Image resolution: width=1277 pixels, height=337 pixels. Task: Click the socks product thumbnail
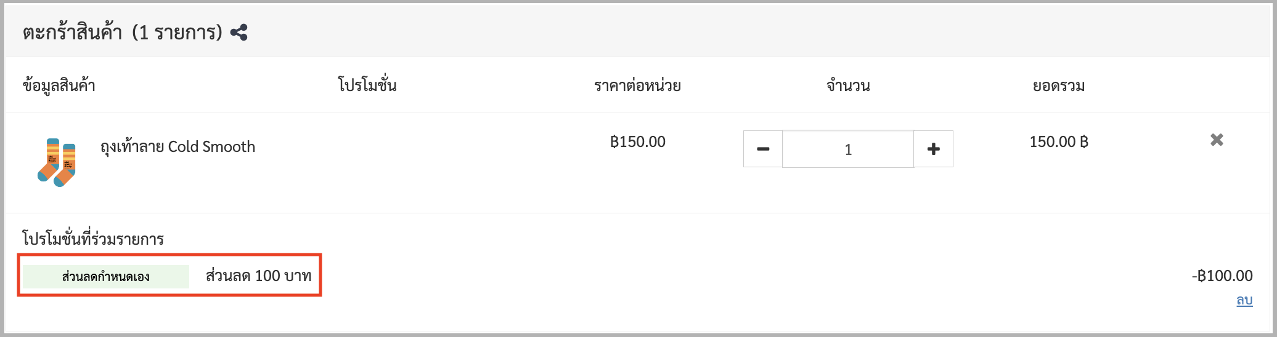coord(57,162)
